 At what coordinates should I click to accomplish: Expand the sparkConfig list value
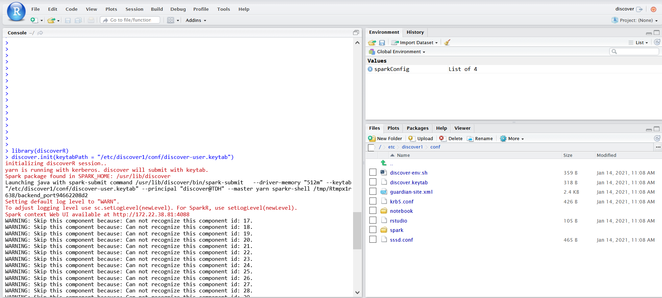(370, 69)
